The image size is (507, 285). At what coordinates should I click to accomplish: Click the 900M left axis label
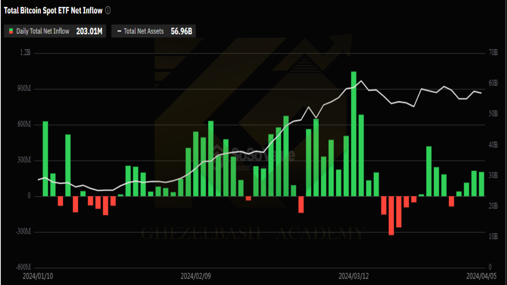pos(24,89)
